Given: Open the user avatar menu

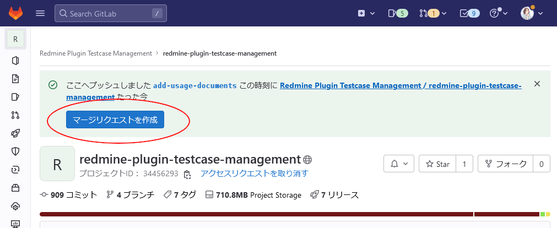Looking at the screenshot, I should (x=532, y=14).
